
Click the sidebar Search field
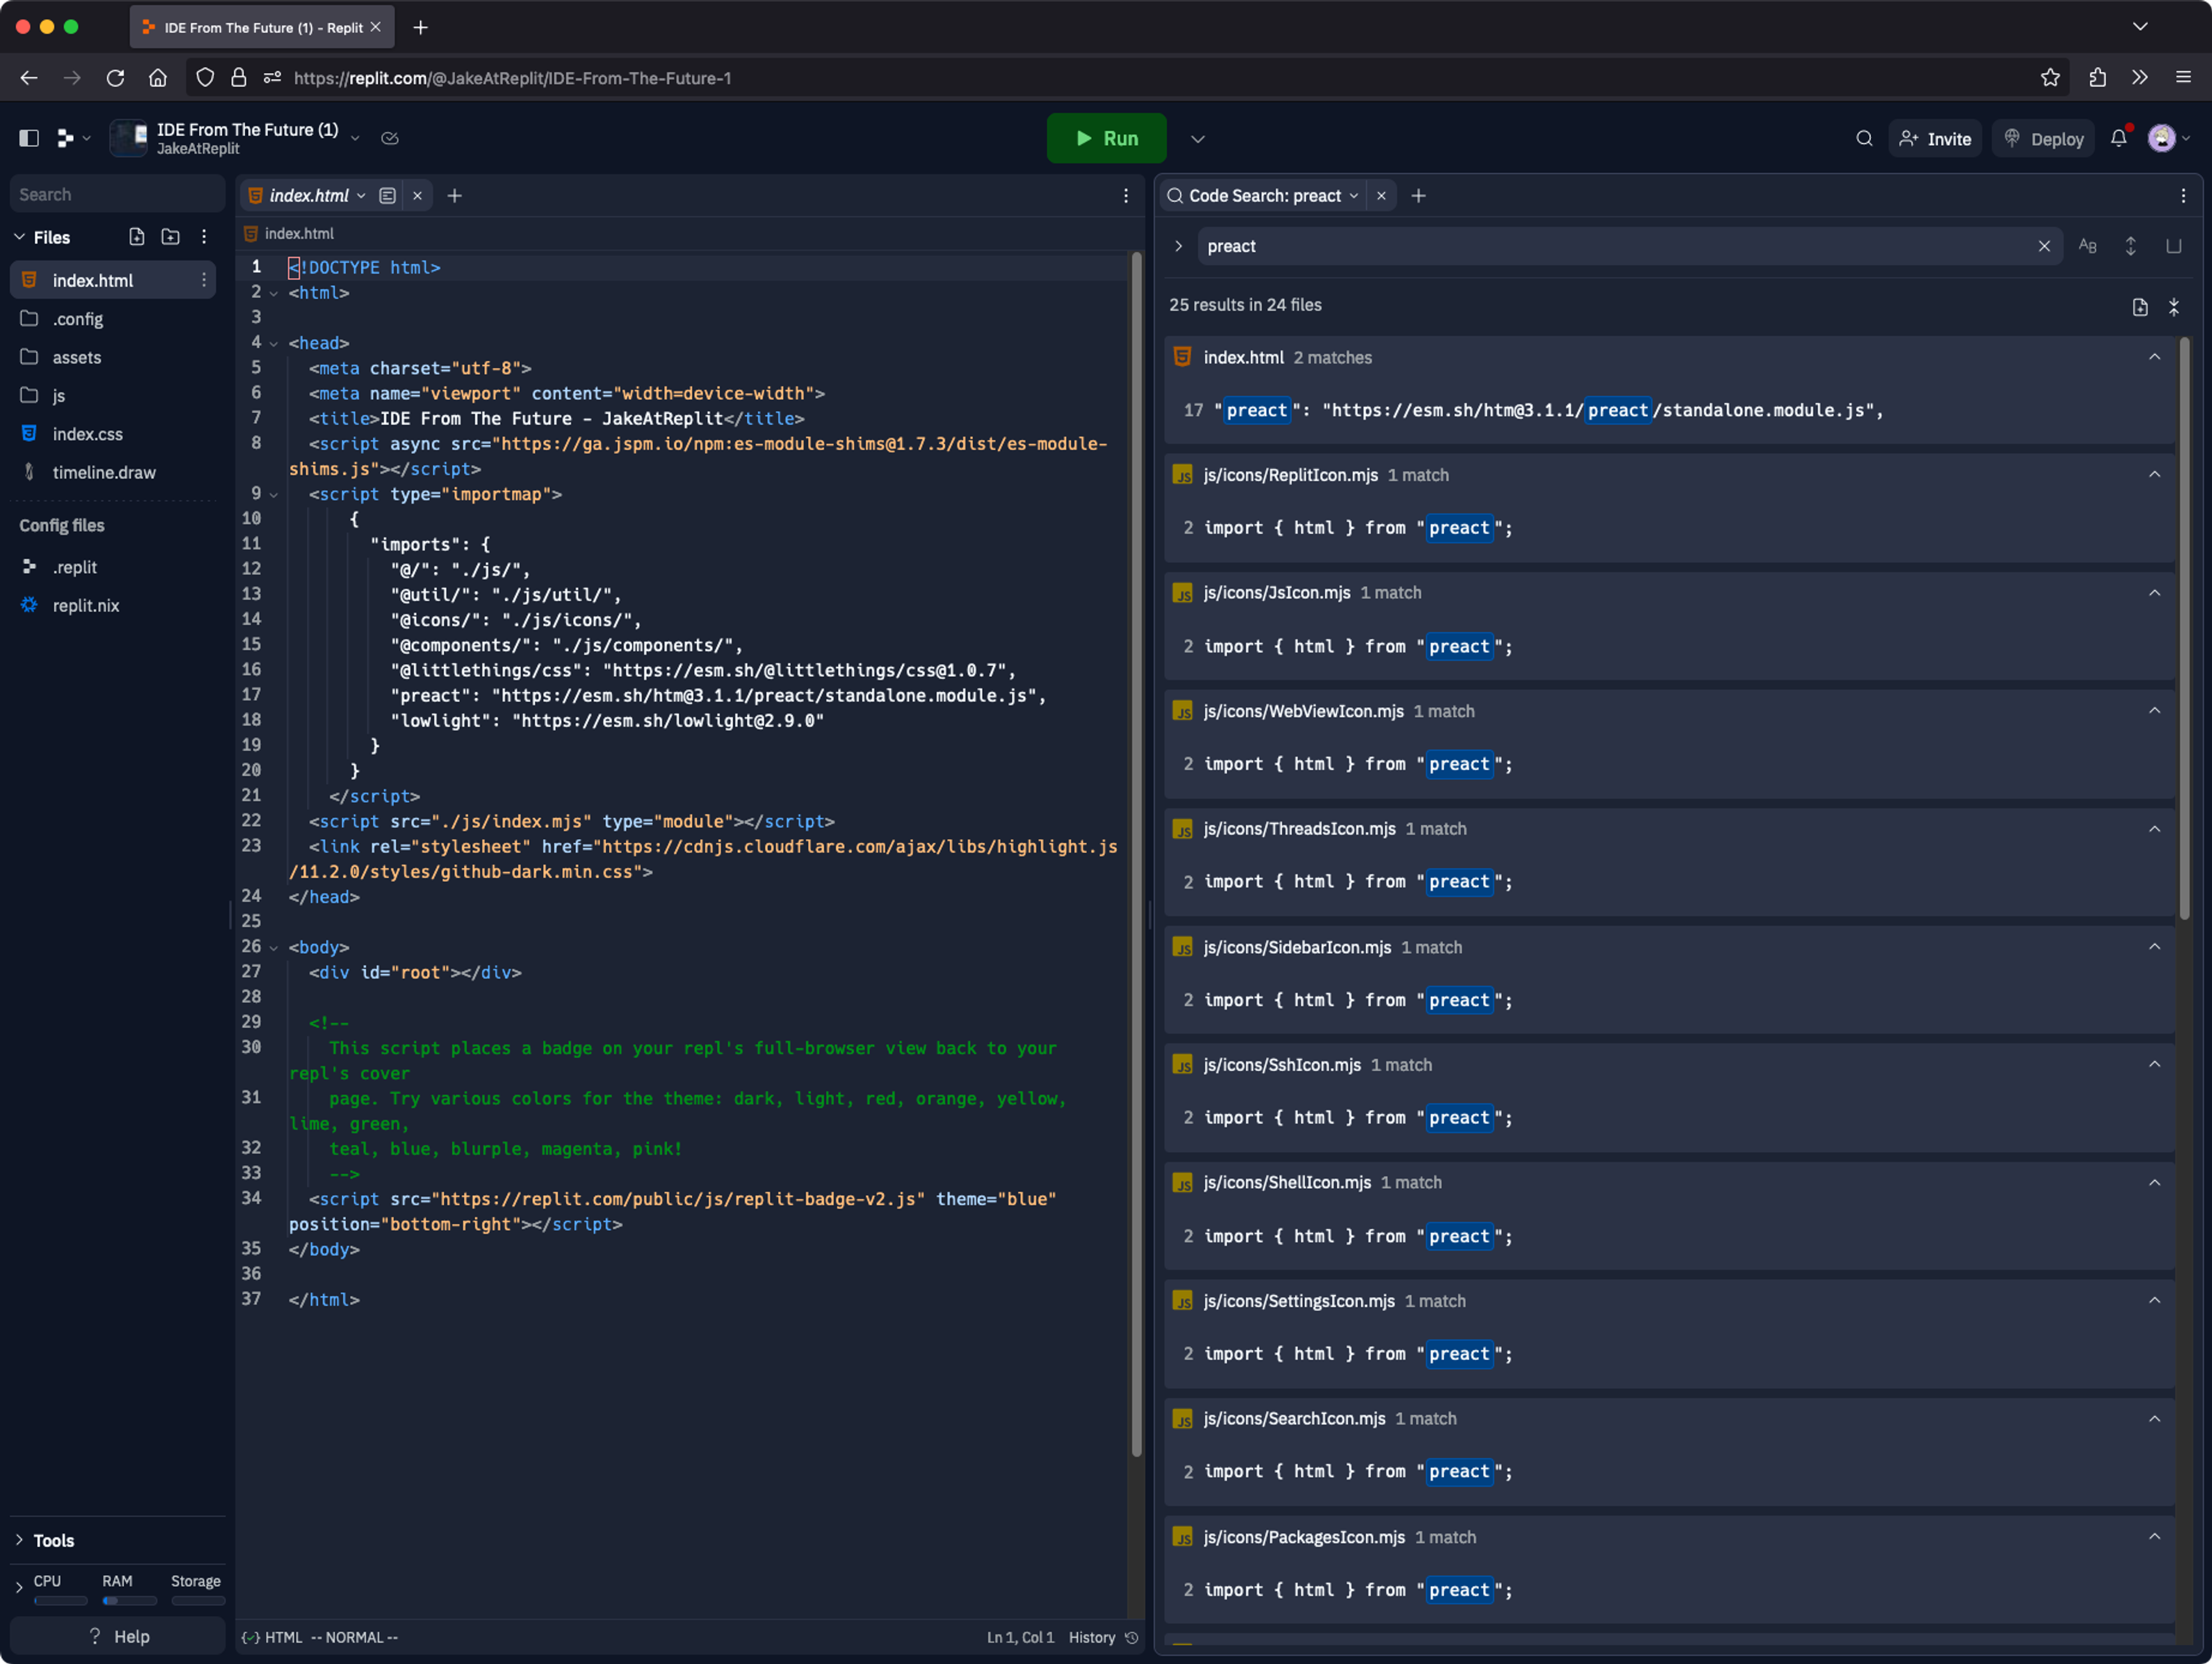(x=117, y=194)
